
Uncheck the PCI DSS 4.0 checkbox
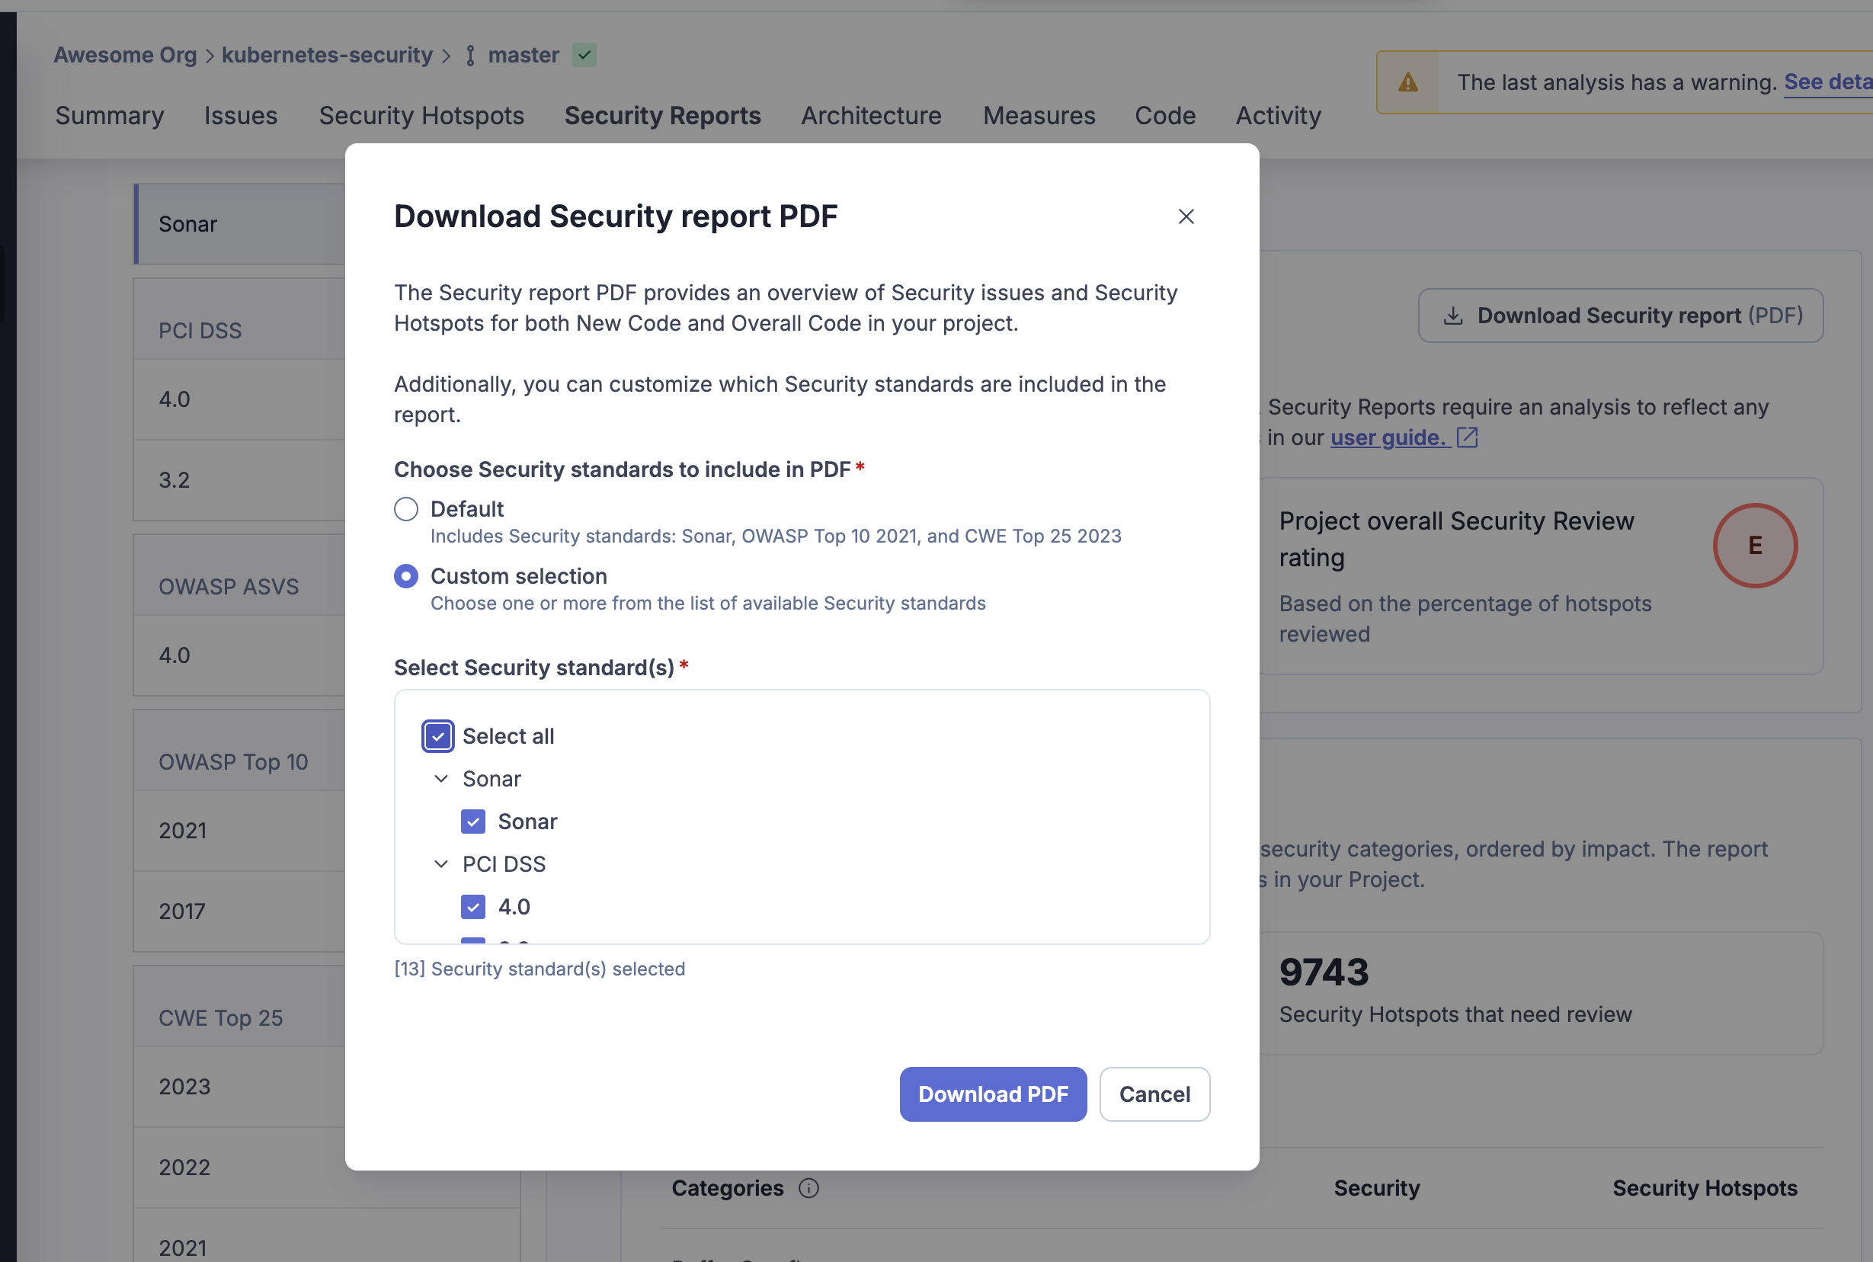473,907
